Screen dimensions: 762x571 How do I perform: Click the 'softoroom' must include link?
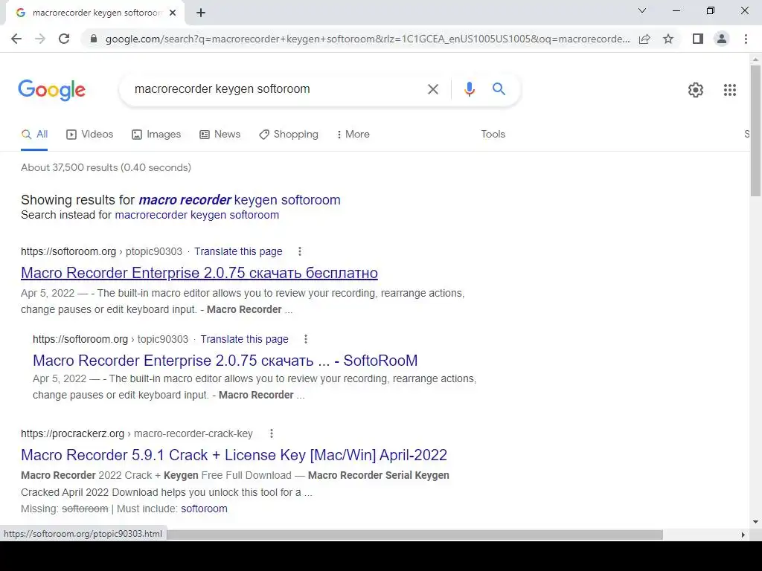point(204,509)
